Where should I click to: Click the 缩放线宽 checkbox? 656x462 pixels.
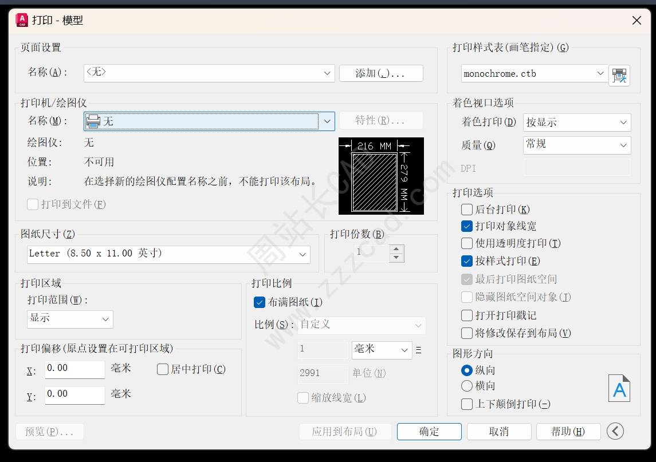click(x=303, y=398)
